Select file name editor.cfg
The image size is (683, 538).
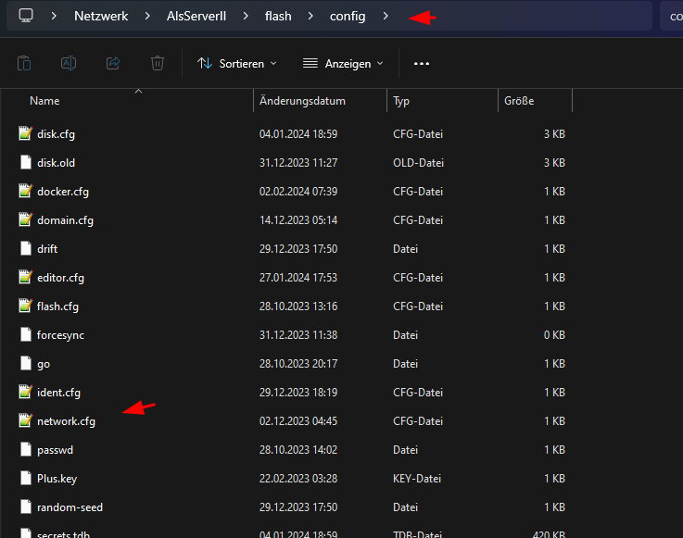(60, 278)
